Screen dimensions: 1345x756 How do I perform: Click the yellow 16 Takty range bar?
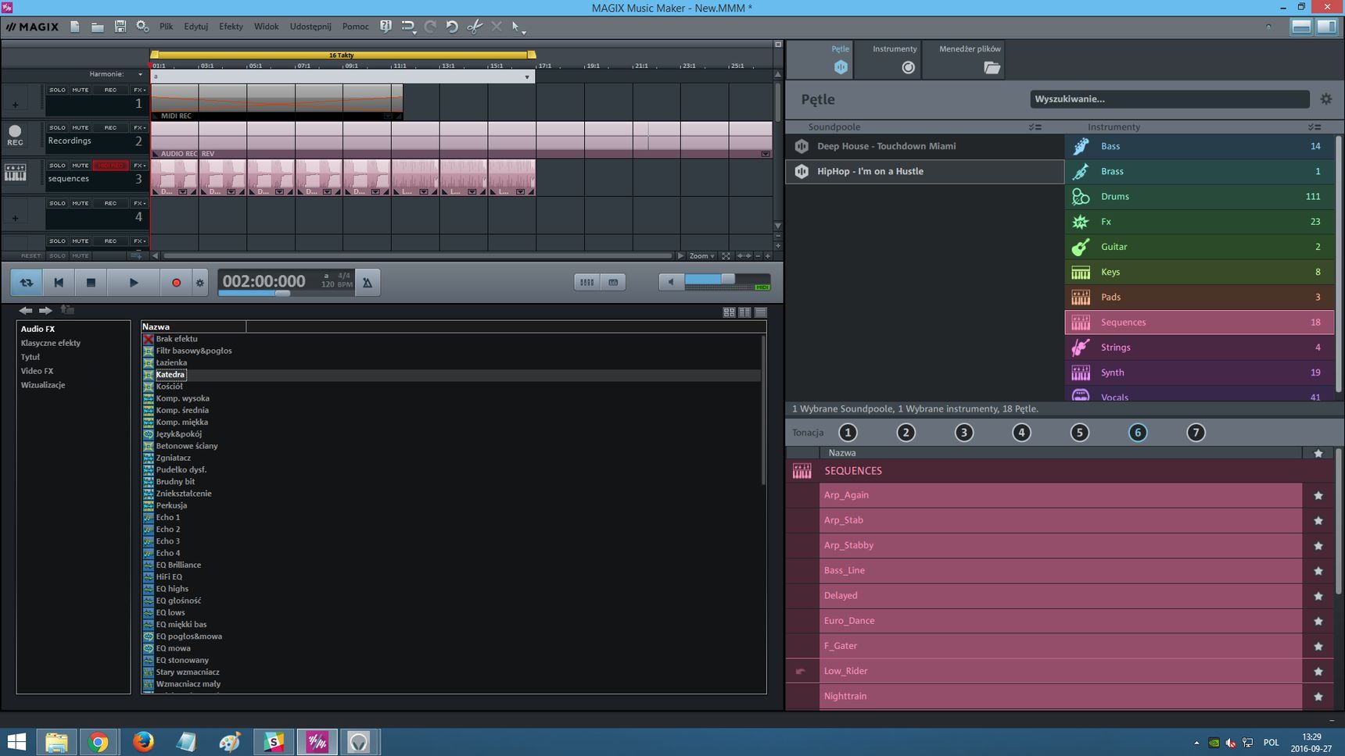point(342,55)
